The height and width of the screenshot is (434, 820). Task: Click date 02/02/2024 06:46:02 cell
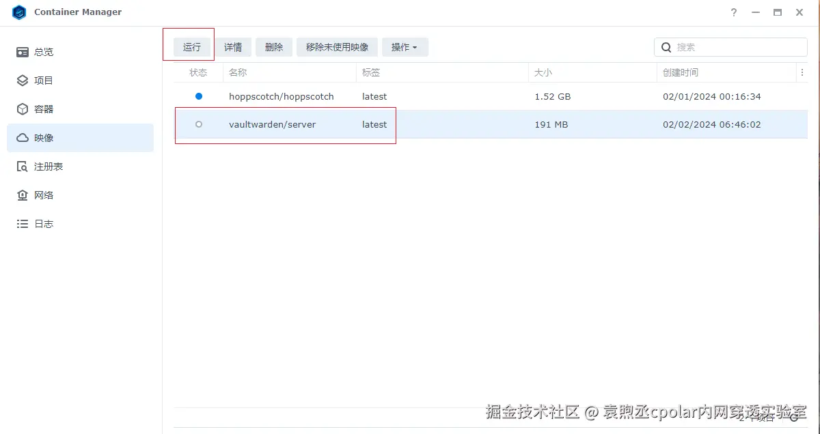click(x=712, y=124)
